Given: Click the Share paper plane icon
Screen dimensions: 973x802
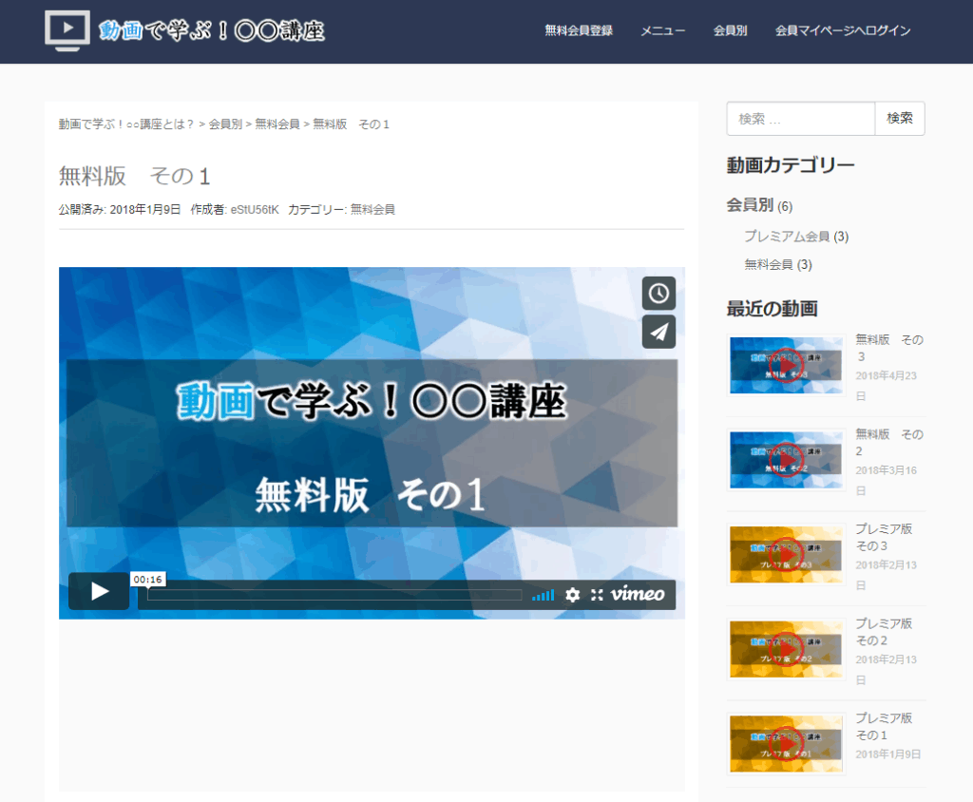Looking at the screenshot, I should [x=658, y=332].
